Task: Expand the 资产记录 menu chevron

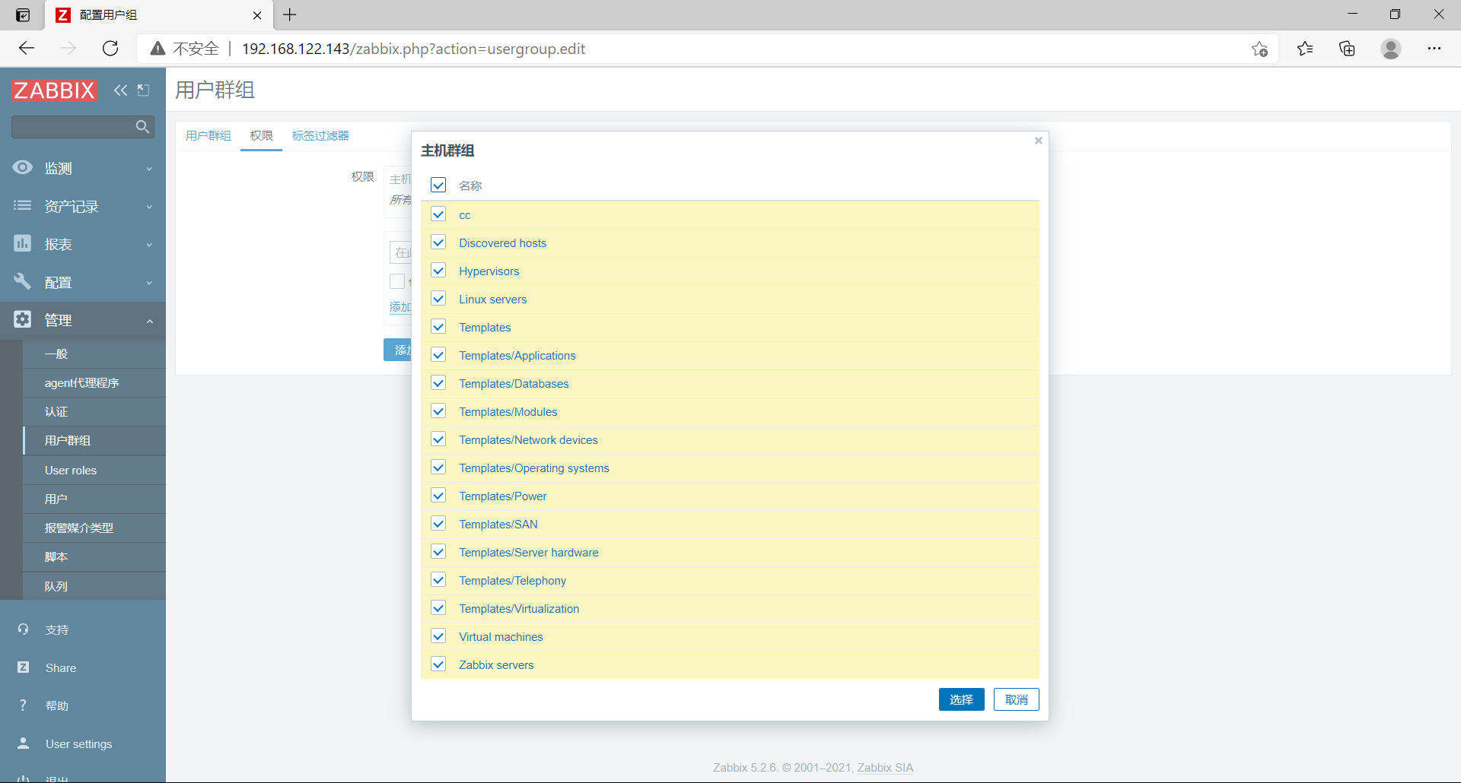Action: click(149, 207)
